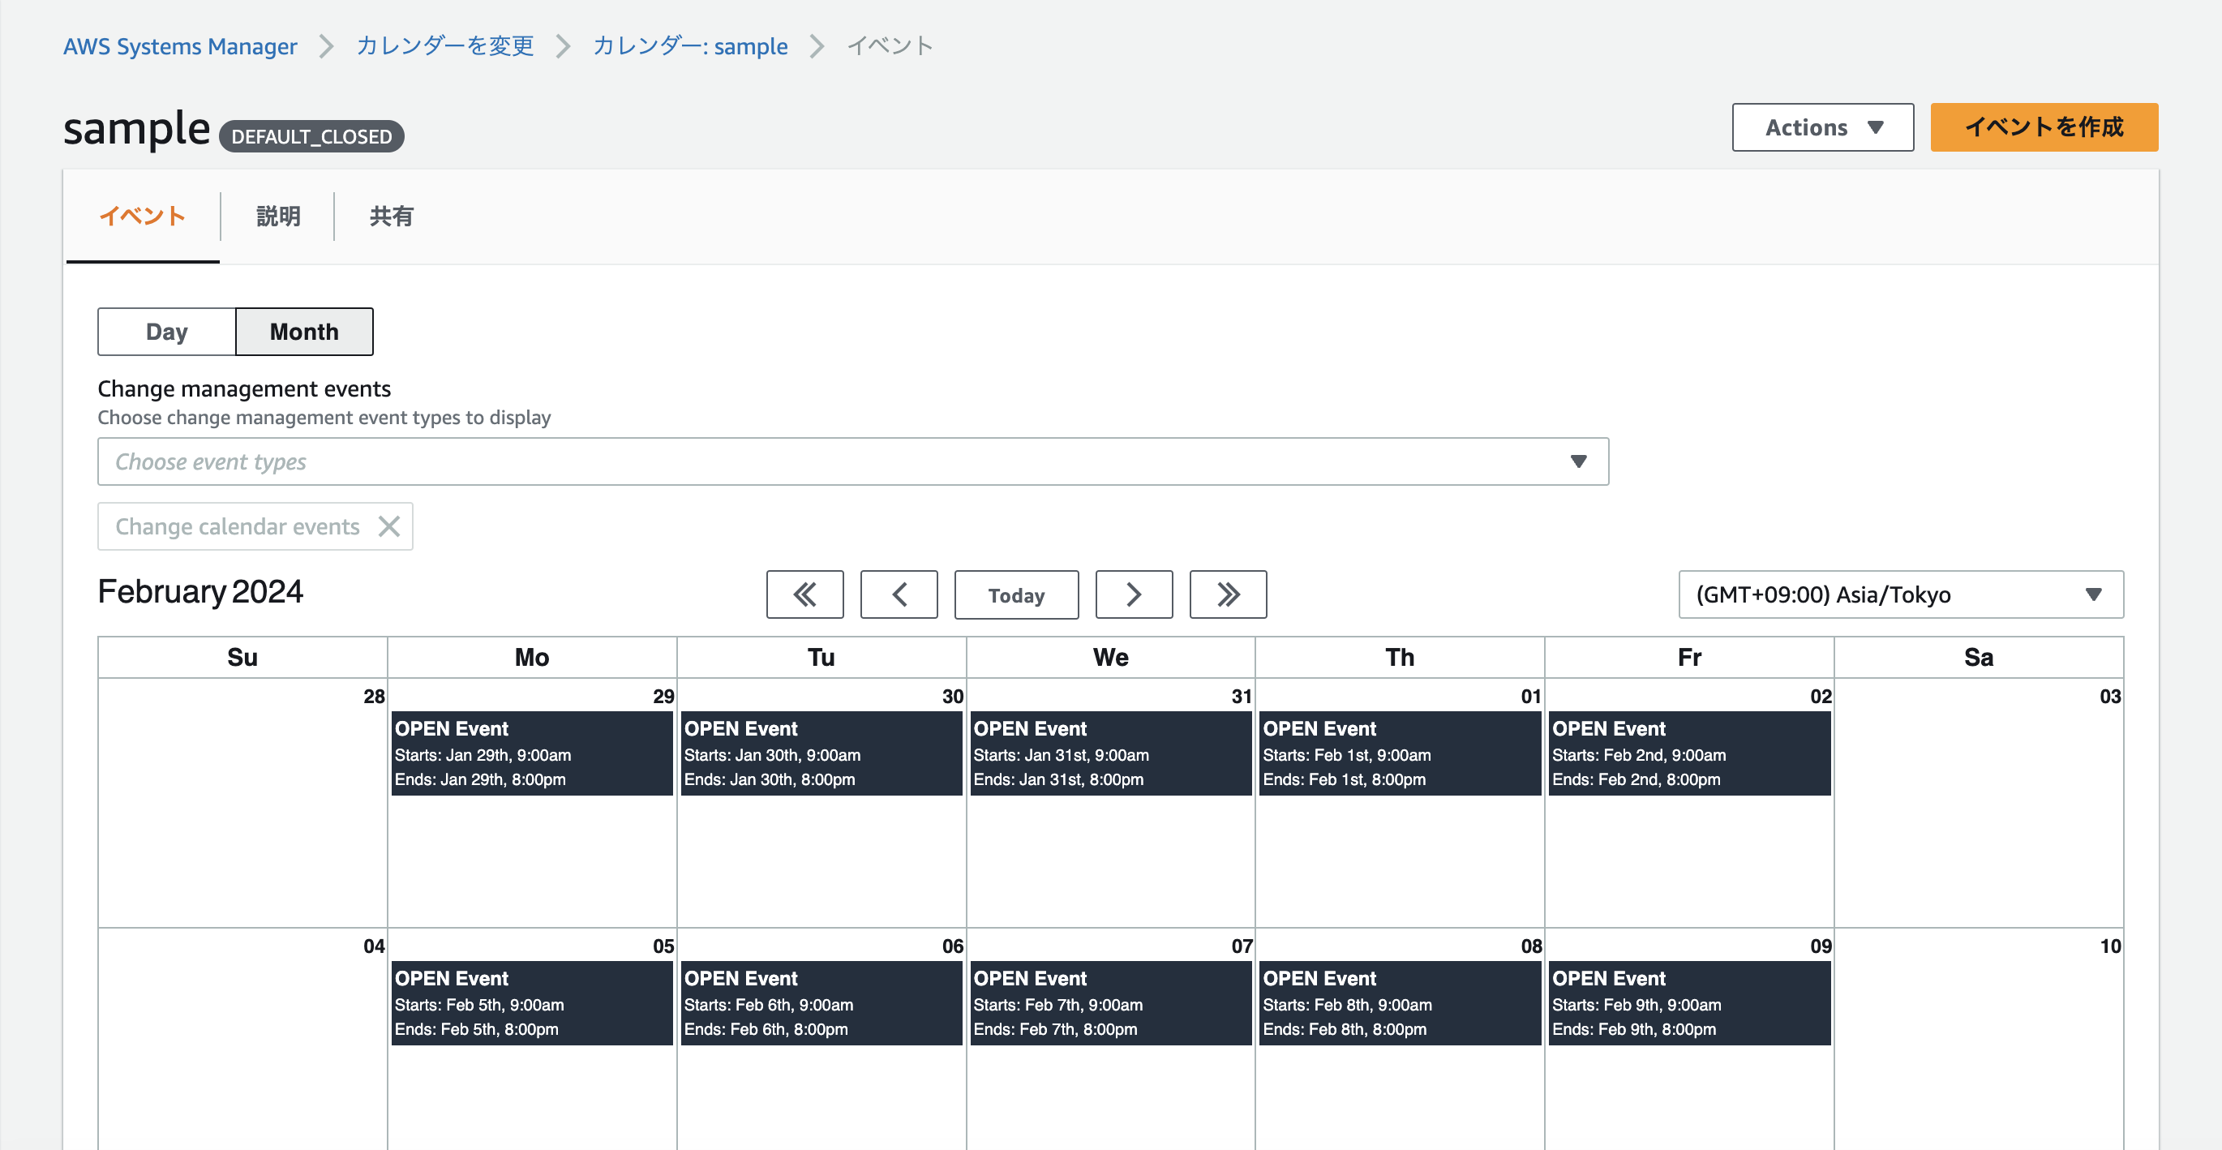This screenshot has height=1150, width=2222.
Task: Open AWS Systems Manager breadcrumb link
Action: [x=179, y=45]
